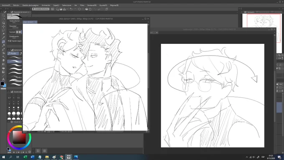
Task: Select the Zoom magnifier tool
Action: (3, 15)
